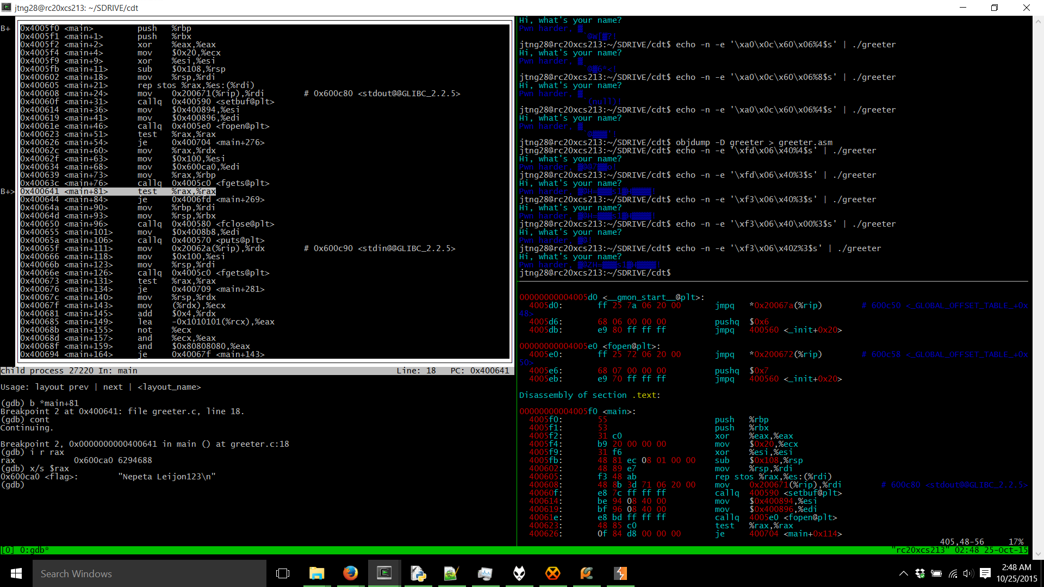Click '00000000004005f0 <main>:' heading in right pane

click(x=577, y=411)
